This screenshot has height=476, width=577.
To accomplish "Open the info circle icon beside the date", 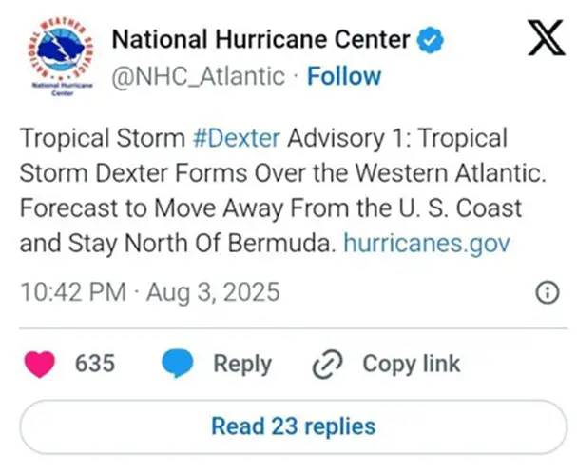I will coord(548,293).
